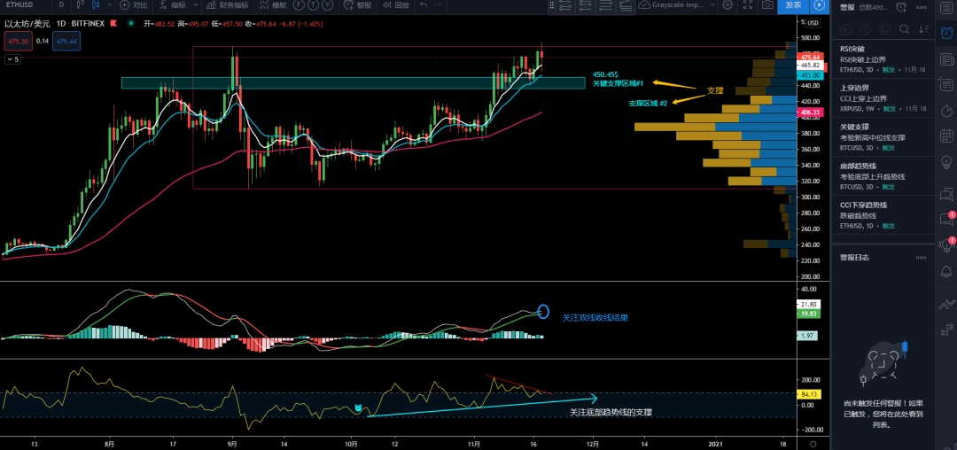Select the third line-tool icon in floating toolbar

[605, 5]
